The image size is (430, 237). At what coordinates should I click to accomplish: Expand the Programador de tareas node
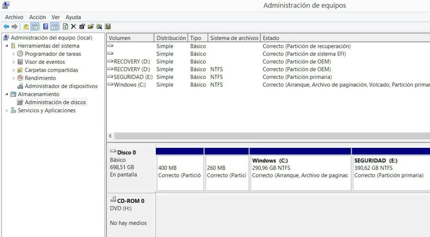13,54
